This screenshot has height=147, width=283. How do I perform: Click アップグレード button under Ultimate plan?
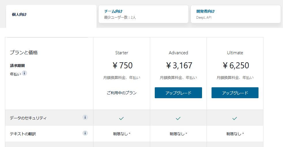point(235,93)
